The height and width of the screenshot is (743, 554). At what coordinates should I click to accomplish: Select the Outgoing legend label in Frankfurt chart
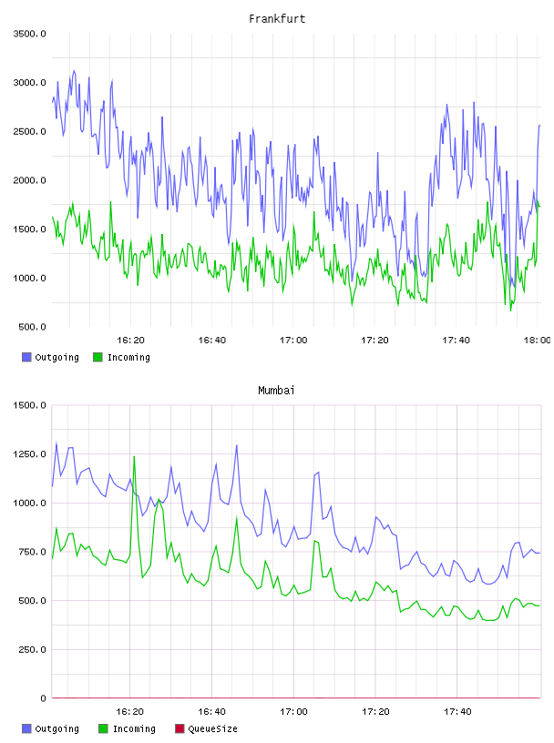pos(56,358)
